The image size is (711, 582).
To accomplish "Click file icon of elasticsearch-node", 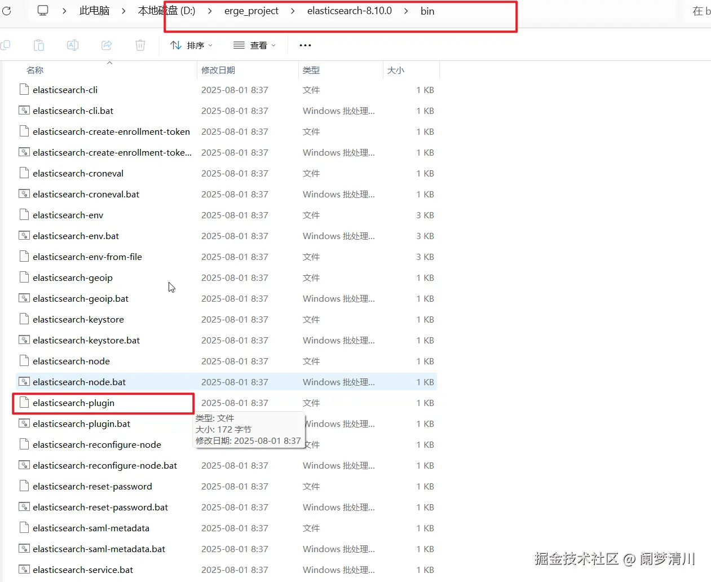I will pos(24,361).
